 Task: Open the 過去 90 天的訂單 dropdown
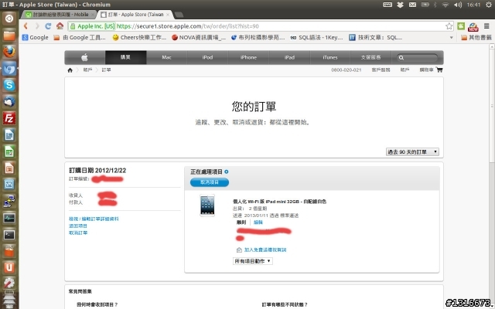pyautogui.click(x=412, y=152)
